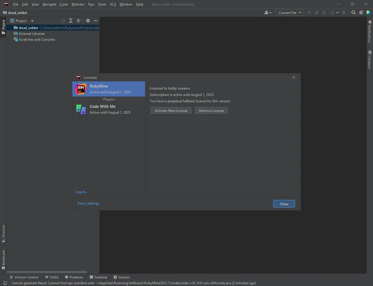
Task: Open the Code menu
Action: (x=64, y=4)
